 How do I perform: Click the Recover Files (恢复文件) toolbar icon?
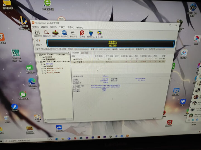56,34
